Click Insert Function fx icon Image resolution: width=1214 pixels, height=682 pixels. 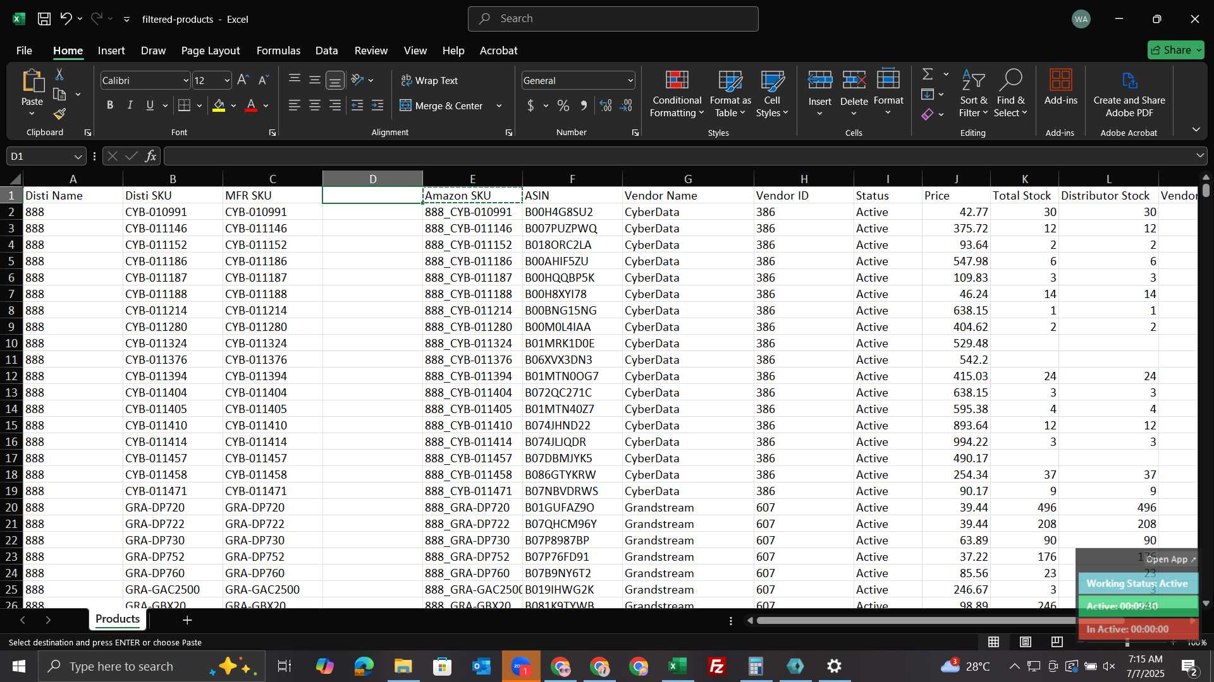[150, 156]
